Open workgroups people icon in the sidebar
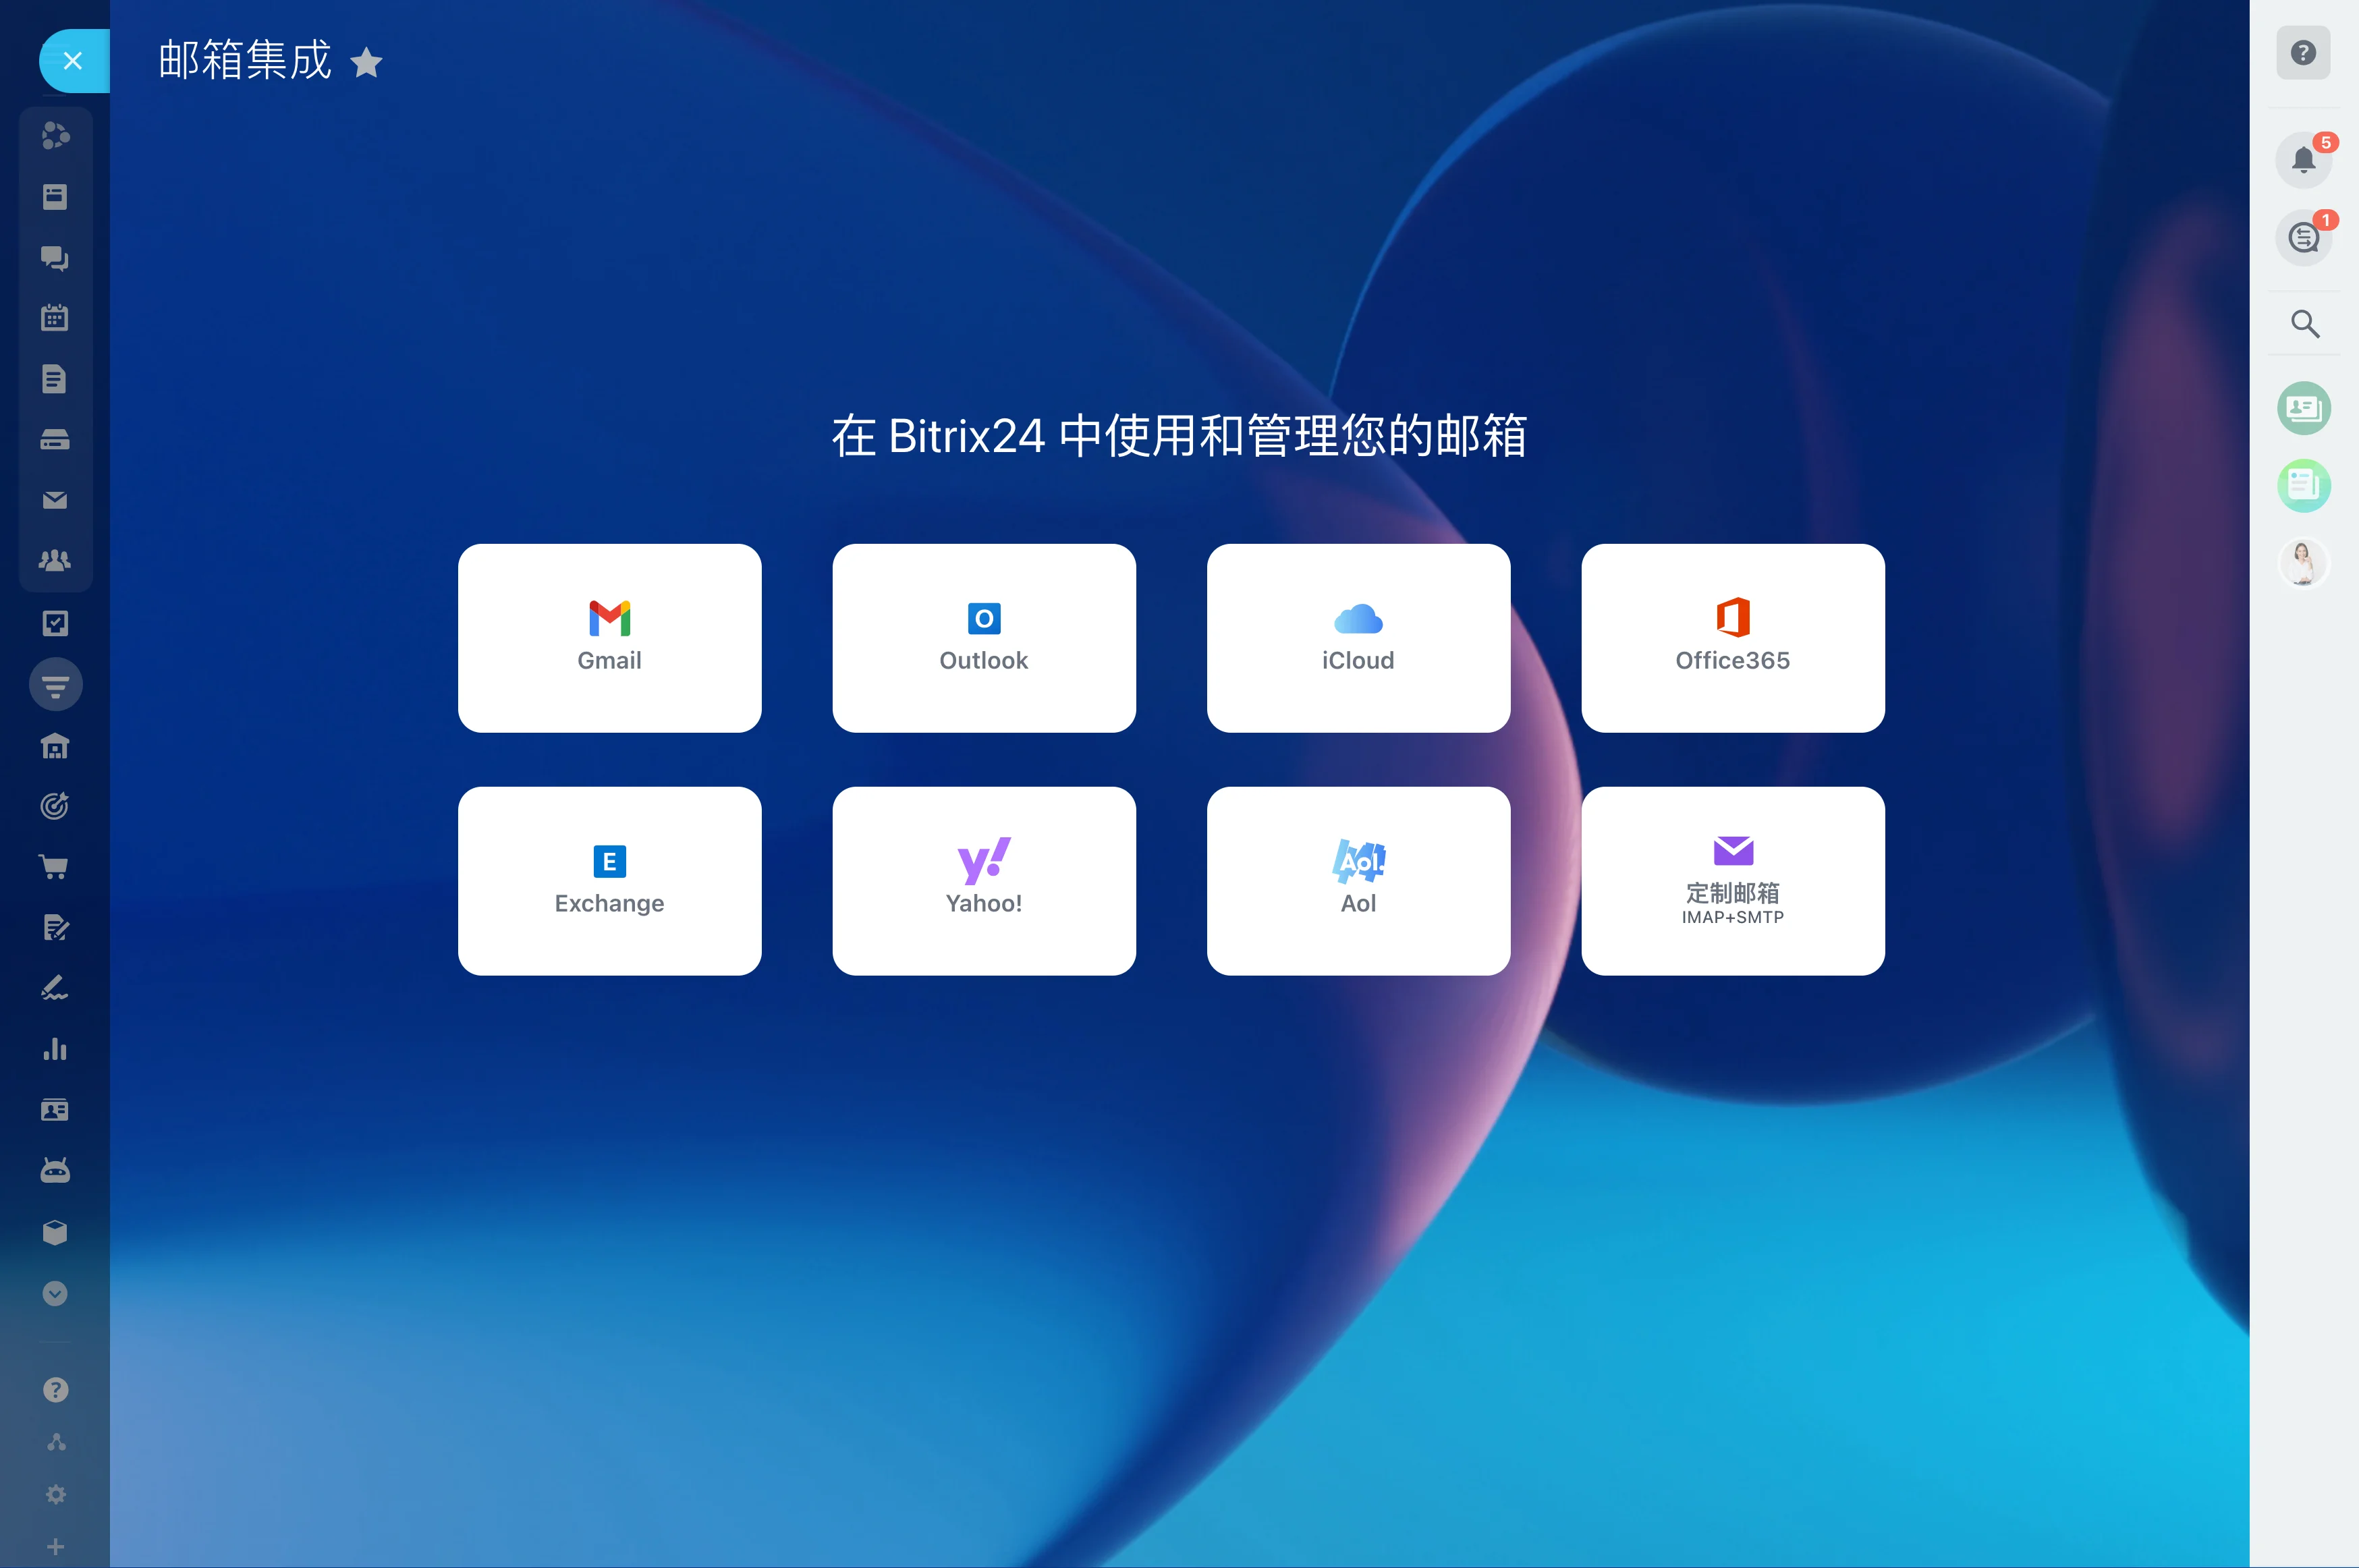 coord(55,561)
